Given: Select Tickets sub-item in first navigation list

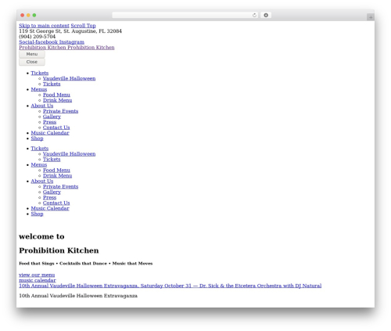Looking at the screenshot, I should tap(52, 84).
